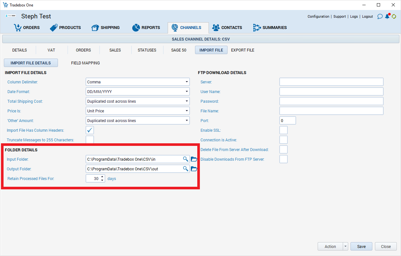This screenshot has width=401, height=256.
Task: Open the Sales sub-tab
Action: coord(115,50)
